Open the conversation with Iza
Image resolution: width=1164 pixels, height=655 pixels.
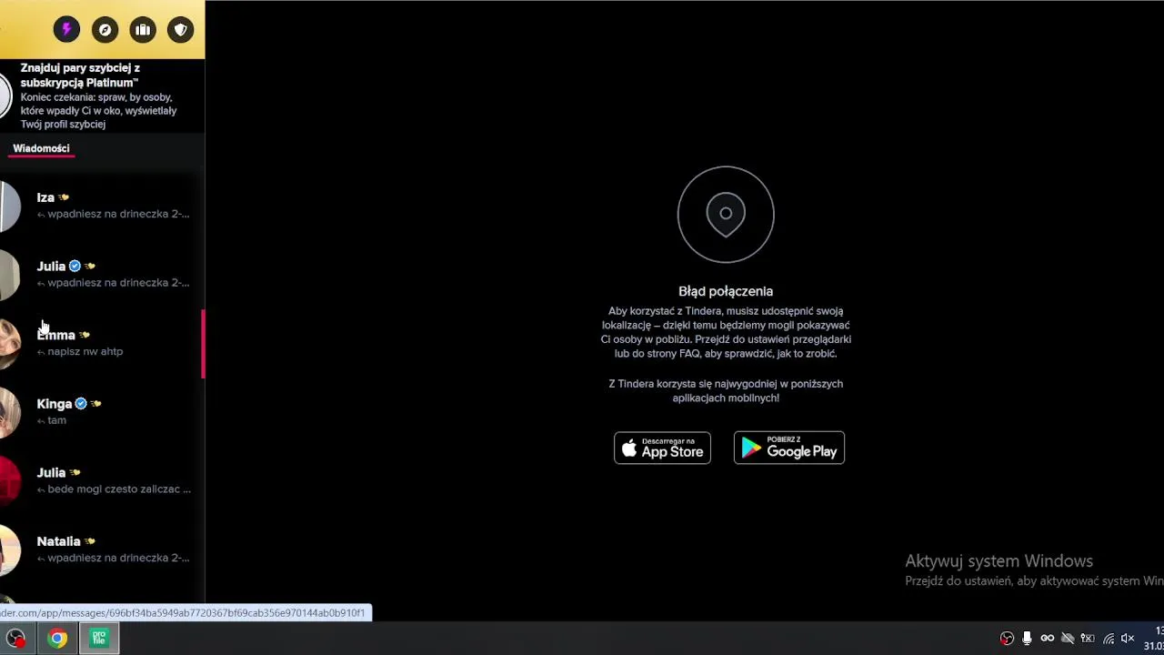pyautogui.click(x=102, y=206)
